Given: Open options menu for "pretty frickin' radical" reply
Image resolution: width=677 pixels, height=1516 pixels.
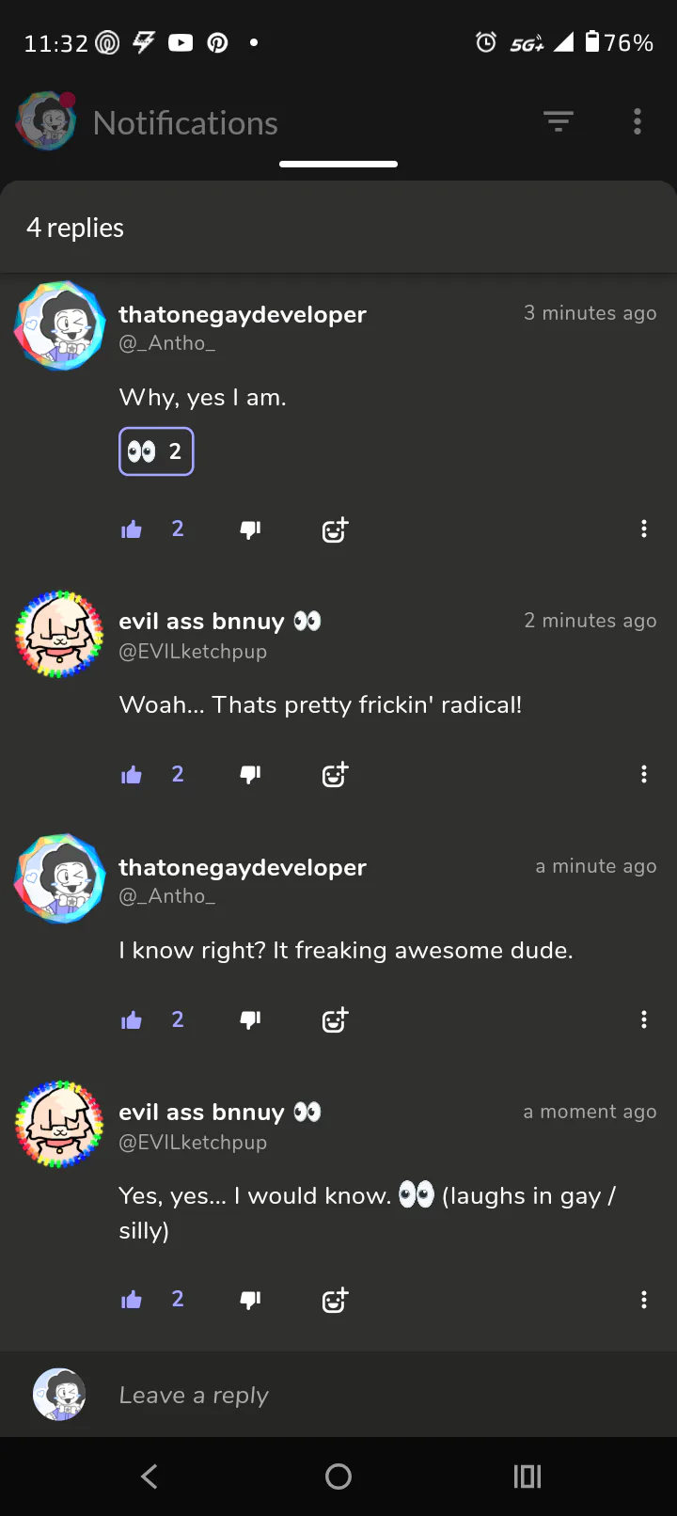Looking at the screenshot, I should click(644, 774).
